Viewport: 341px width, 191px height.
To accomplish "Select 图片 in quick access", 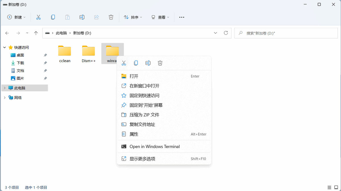I will click(20, 78).
